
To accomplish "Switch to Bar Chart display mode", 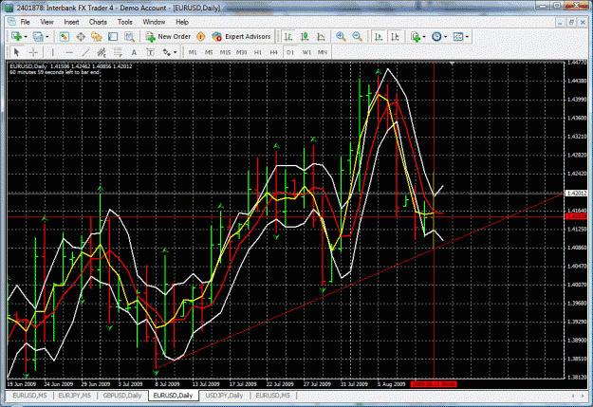I will point(288,37).
